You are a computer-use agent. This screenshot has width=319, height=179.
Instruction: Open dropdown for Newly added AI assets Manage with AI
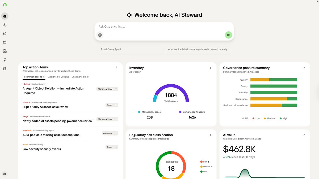click(x=116, y=119)
